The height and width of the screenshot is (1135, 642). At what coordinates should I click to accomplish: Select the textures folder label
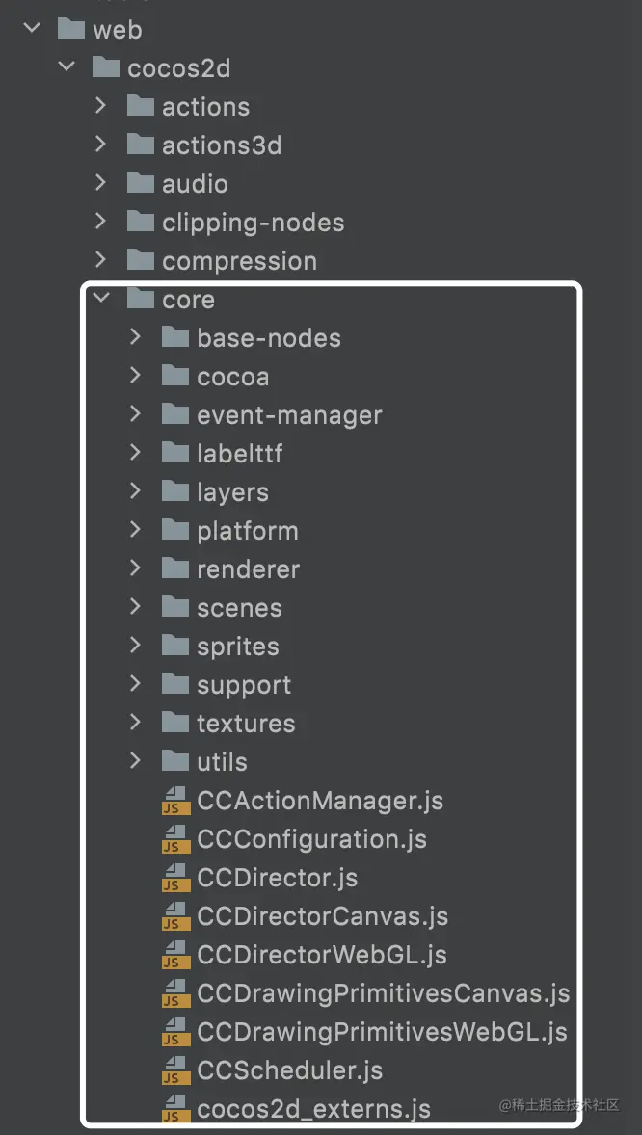pos(246,724)
